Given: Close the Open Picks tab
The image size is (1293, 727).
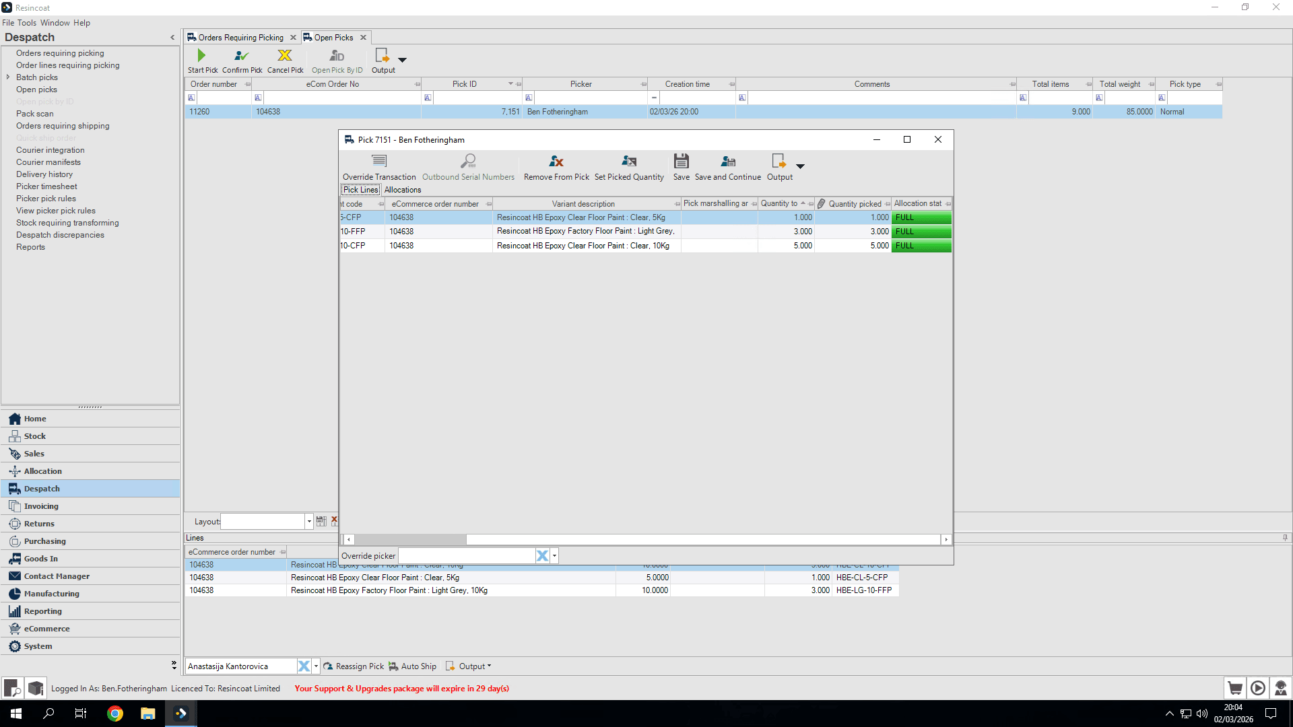Looking at the screenshot, I should pos(363,38).
